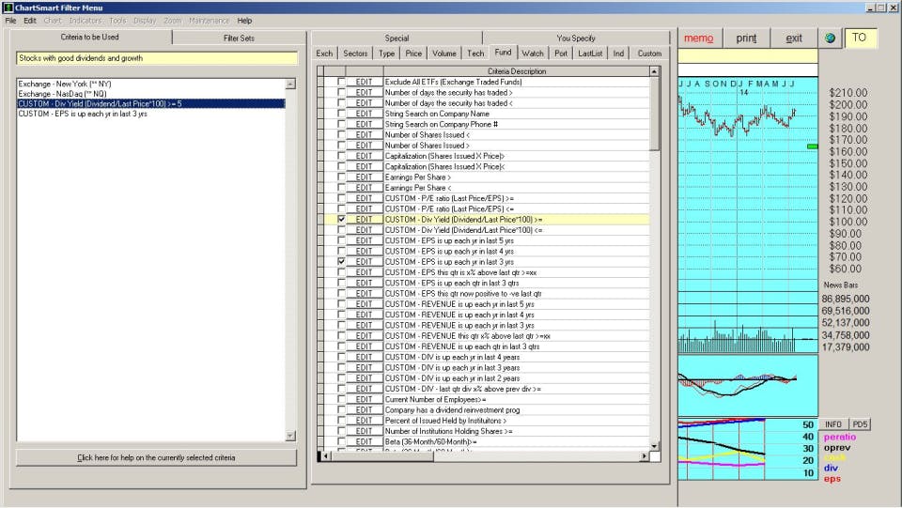This screenshot has height=508, width=902.
Task: Check DIV is up each yr in last 4 years checkbox
Action: coord(341,357)
